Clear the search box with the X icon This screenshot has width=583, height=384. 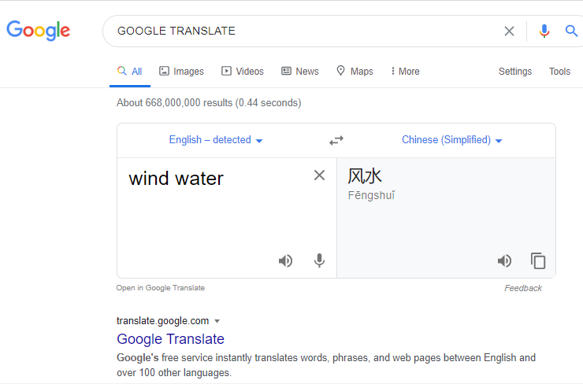coord(509,31)
